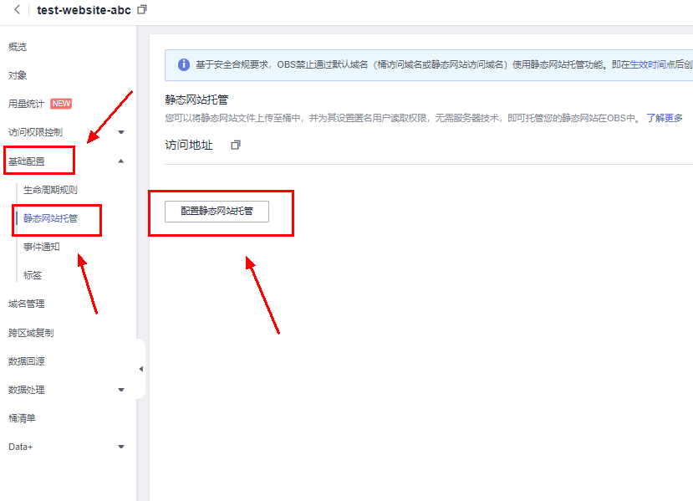Click the 配置静态网站托管 button
The height and width of the screenshot is (501, 693).
click(x=216, y=211)
